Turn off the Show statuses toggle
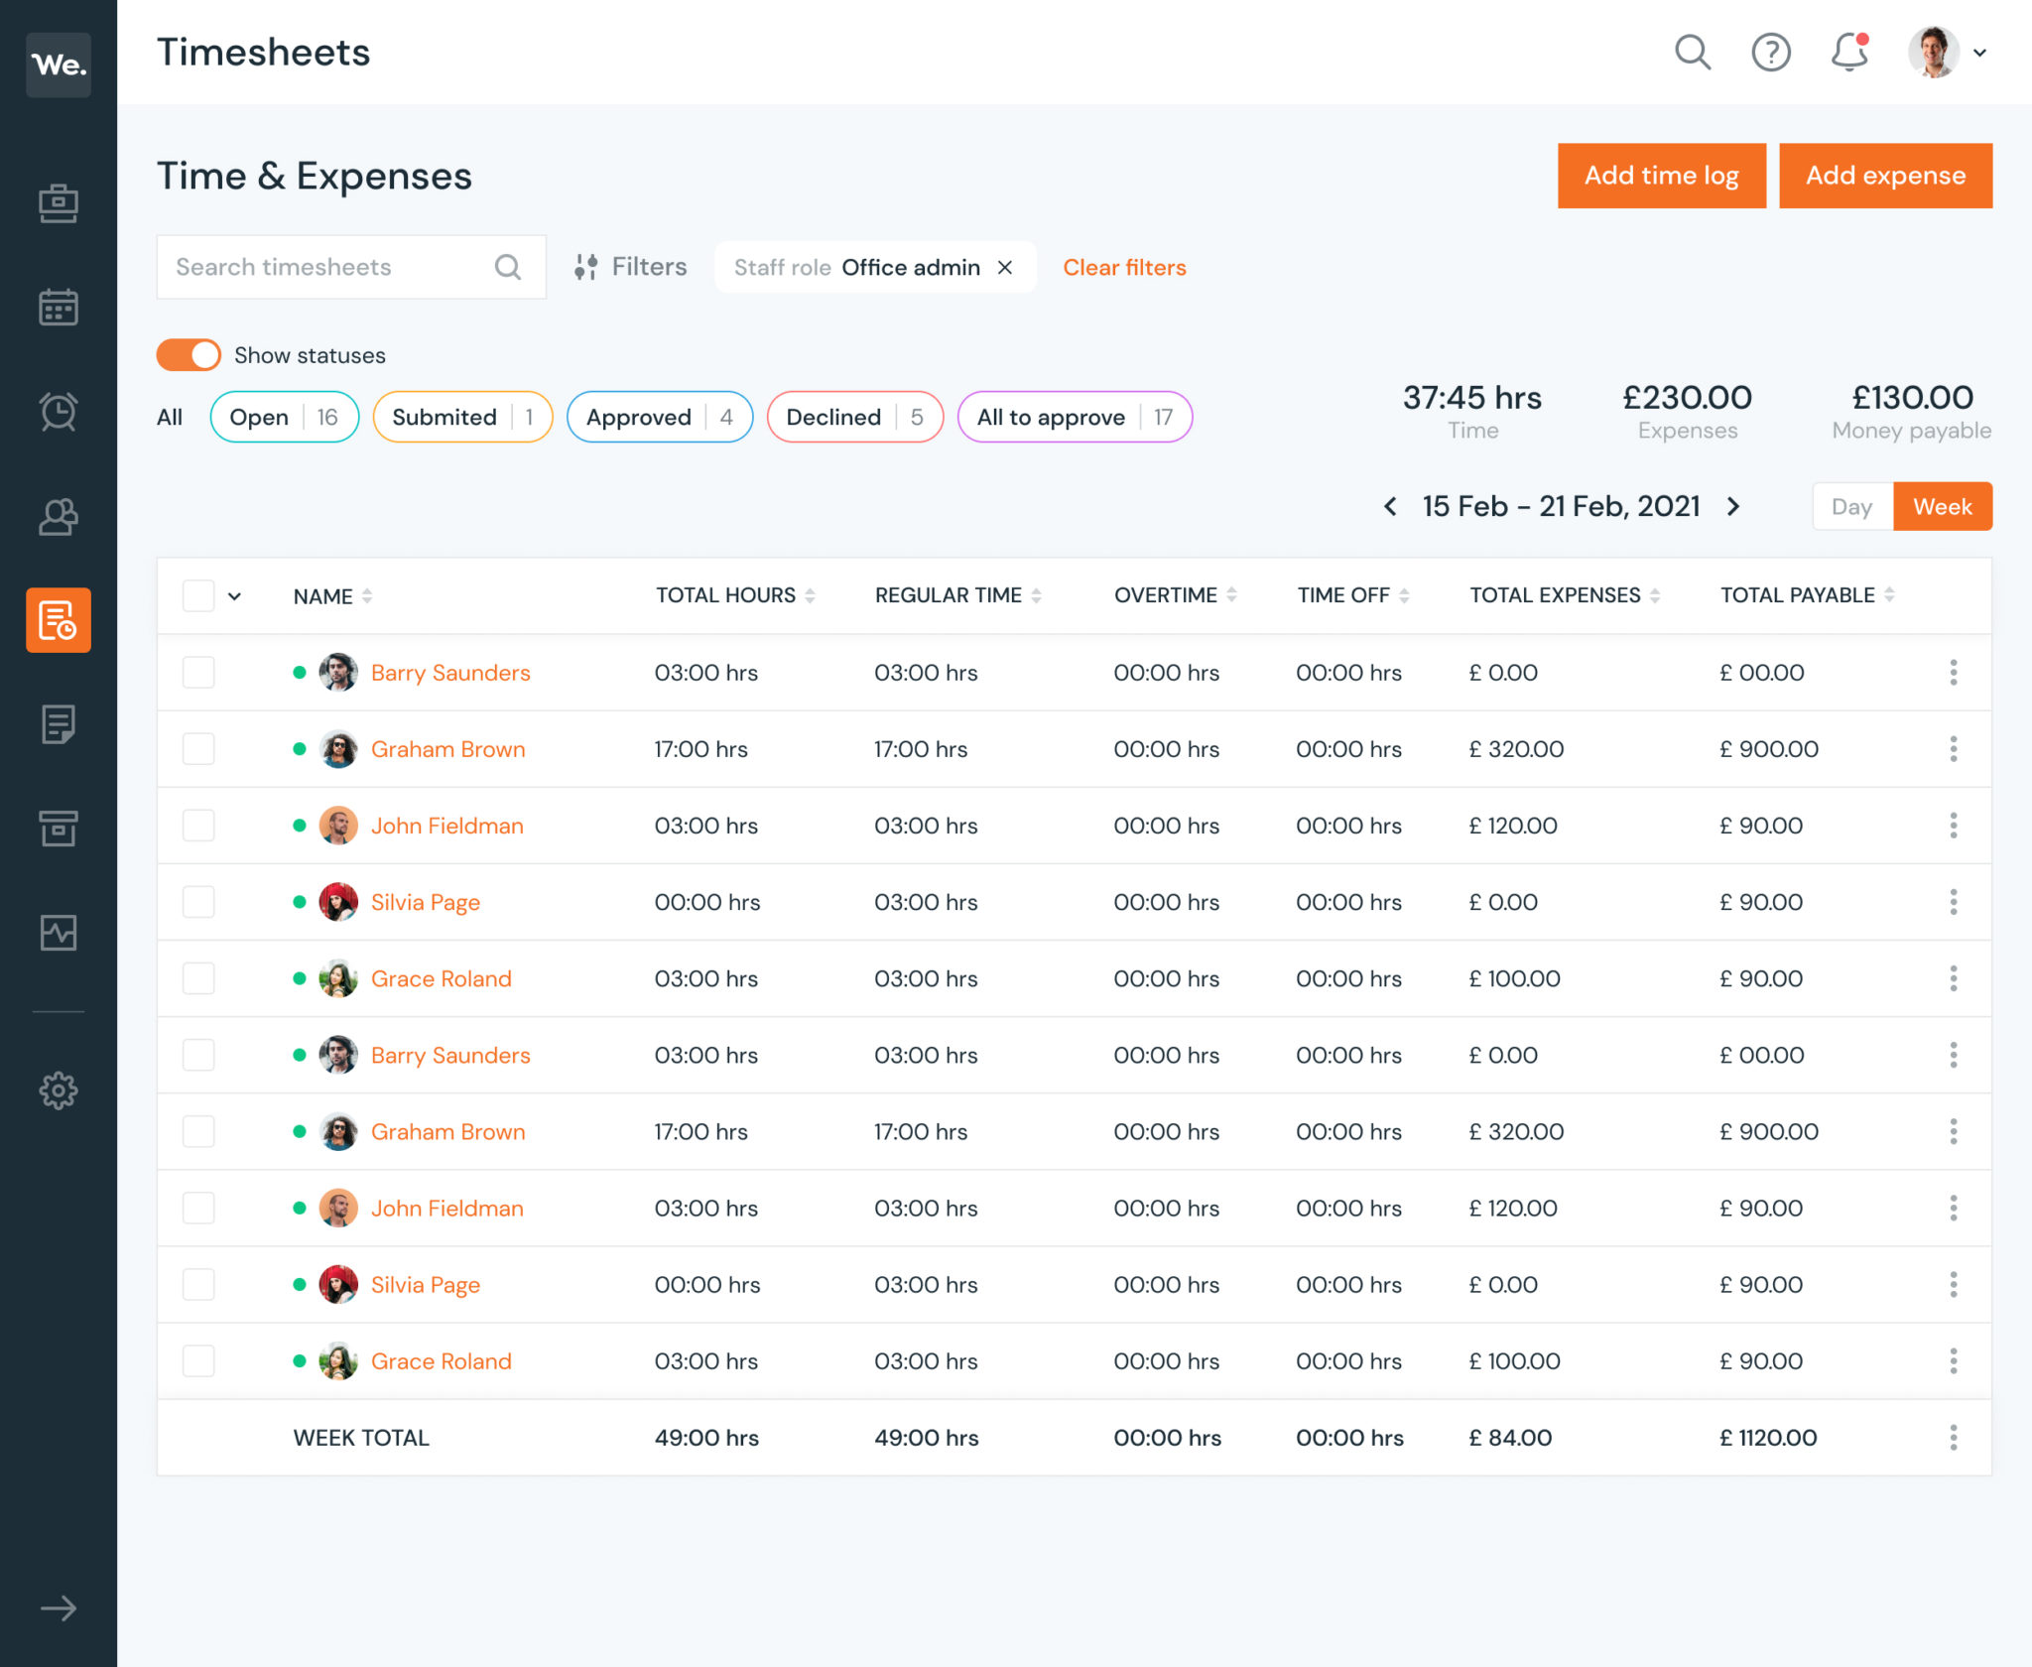Screen dimensions: 2032x1667 (x=188, y=354)
